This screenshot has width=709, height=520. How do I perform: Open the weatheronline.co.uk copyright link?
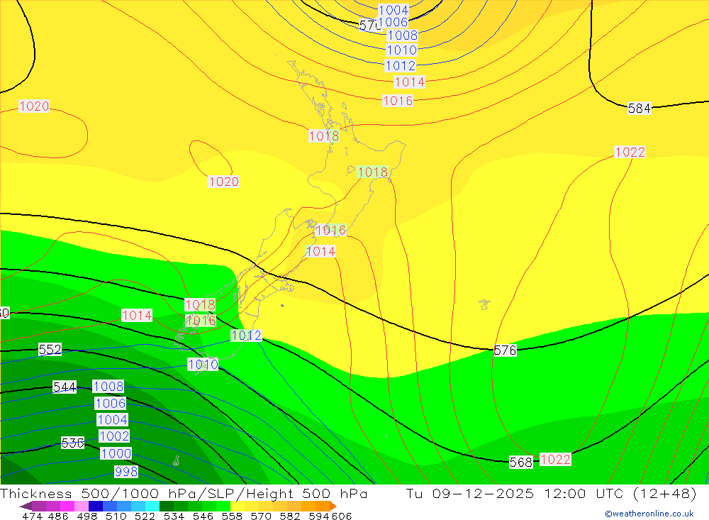(649, 514)
